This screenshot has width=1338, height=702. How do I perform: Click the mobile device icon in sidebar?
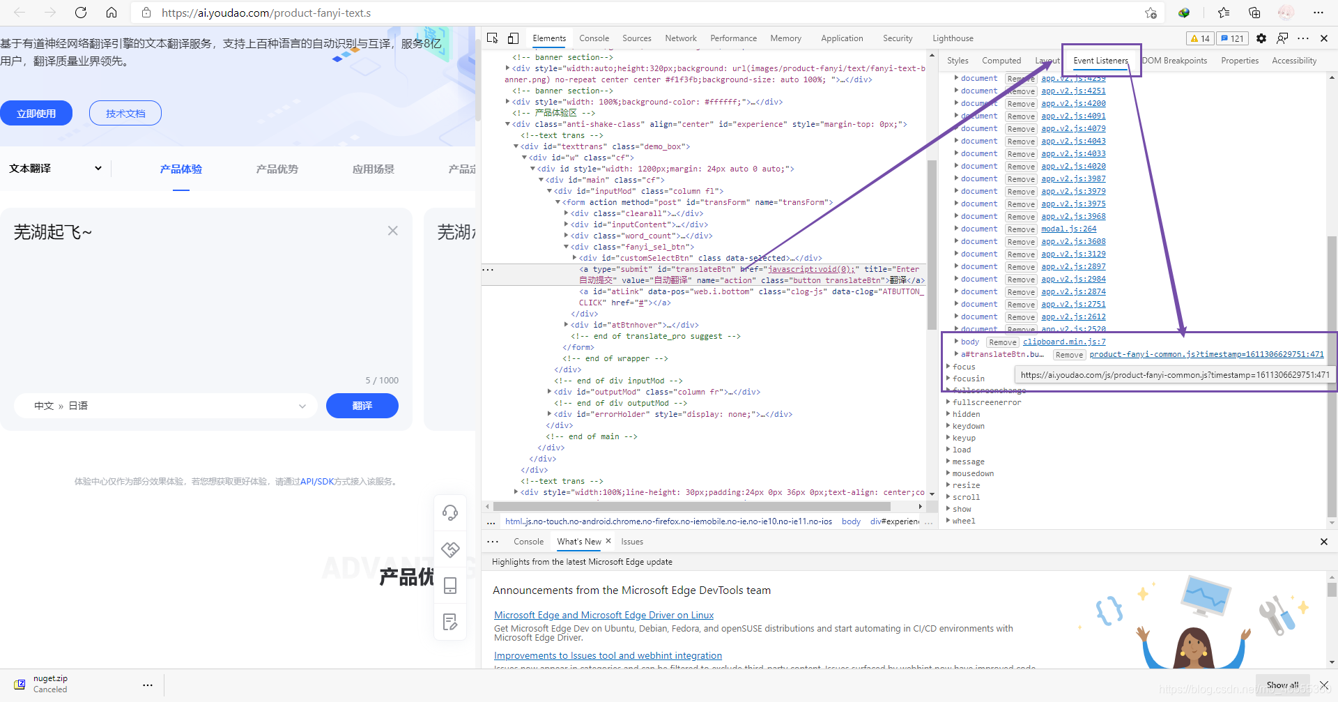coord(450,586)
